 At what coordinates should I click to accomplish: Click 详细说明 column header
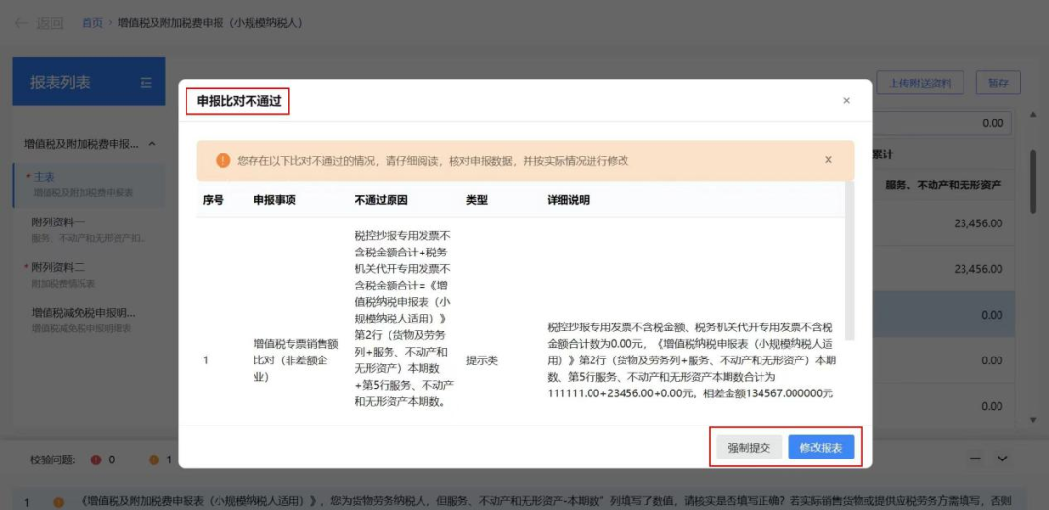pos(568,200)
